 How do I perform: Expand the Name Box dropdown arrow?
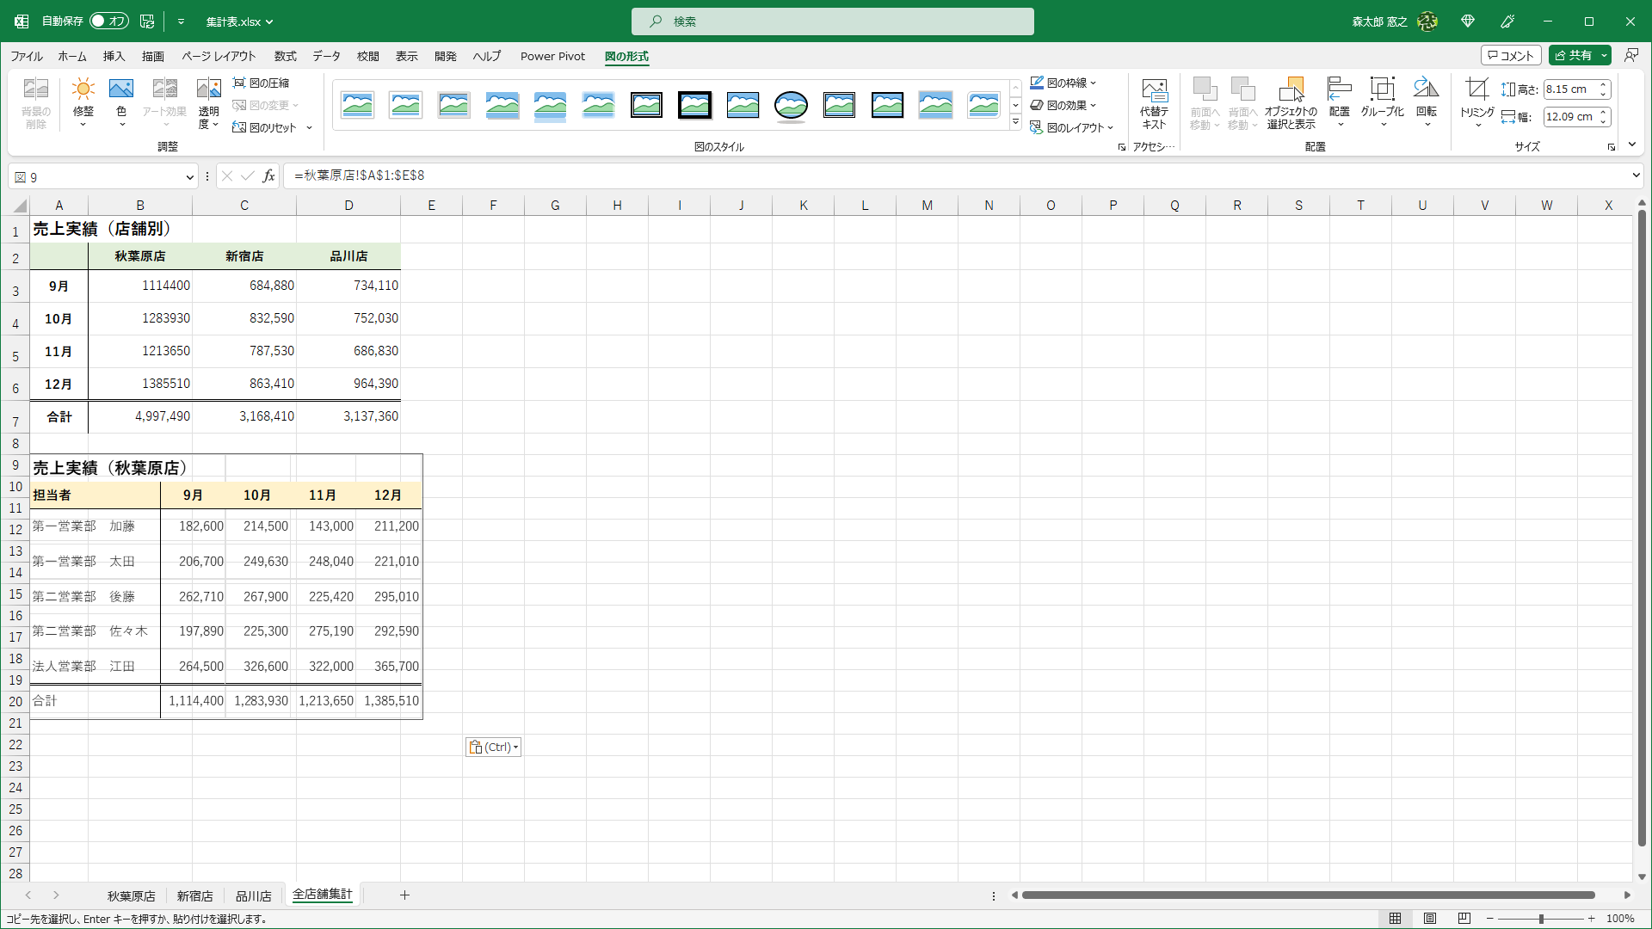[x=189, y=177]
